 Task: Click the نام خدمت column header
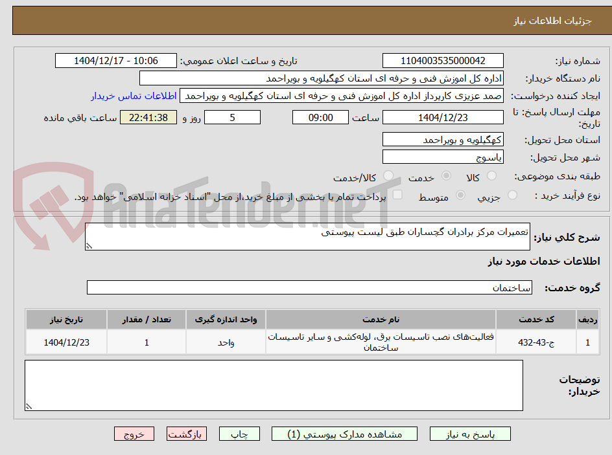pos(381,320)
